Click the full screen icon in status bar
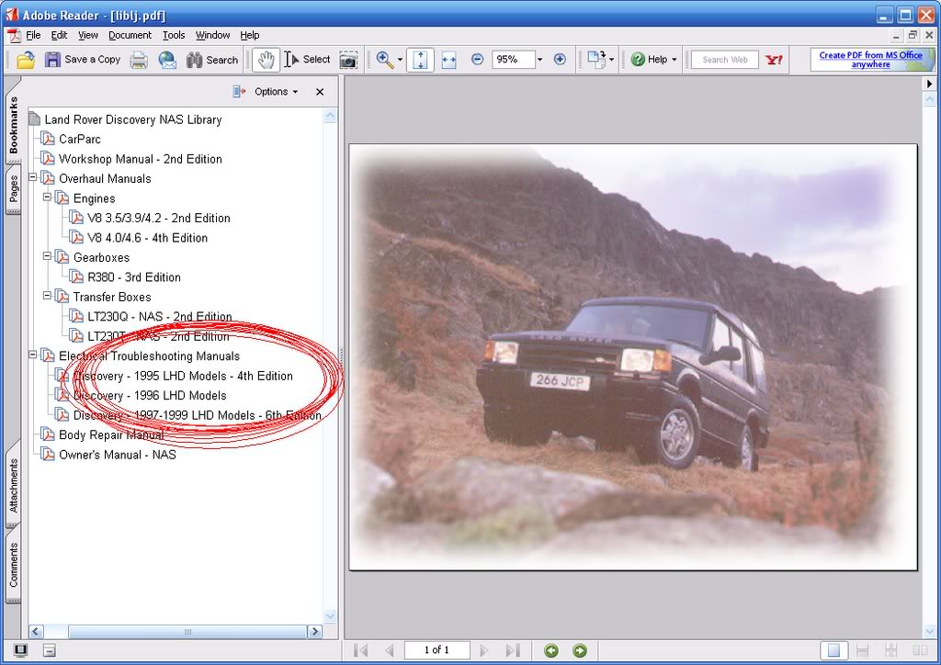This screenshot has width=941, height=665. click(20, 650)
